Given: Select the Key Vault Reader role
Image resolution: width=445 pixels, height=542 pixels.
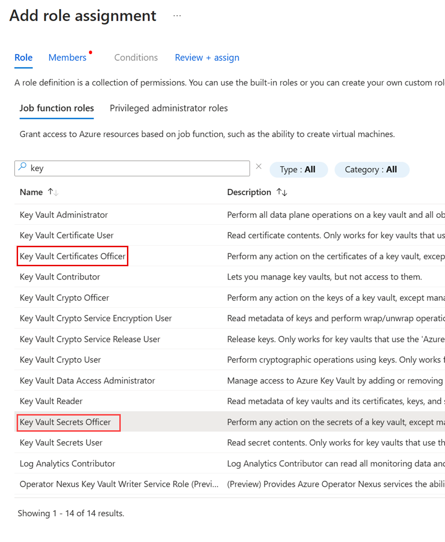Looking at the screenshot, I should pos(51,401).
